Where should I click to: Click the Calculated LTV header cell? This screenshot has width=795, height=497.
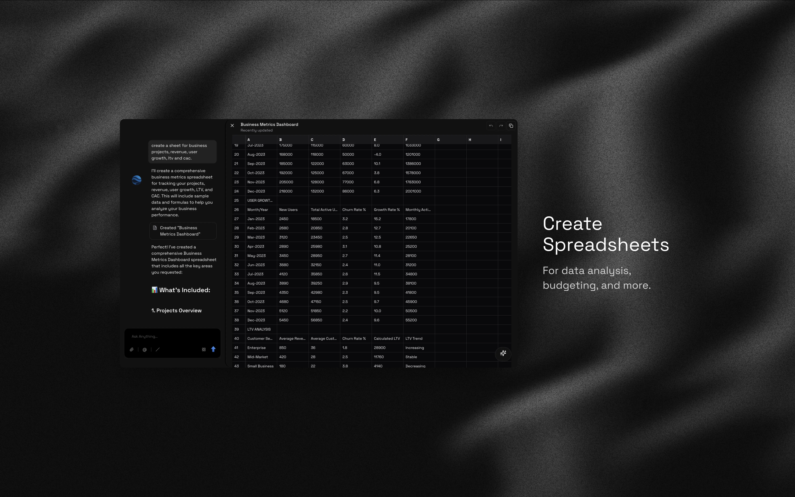[387, 339]
